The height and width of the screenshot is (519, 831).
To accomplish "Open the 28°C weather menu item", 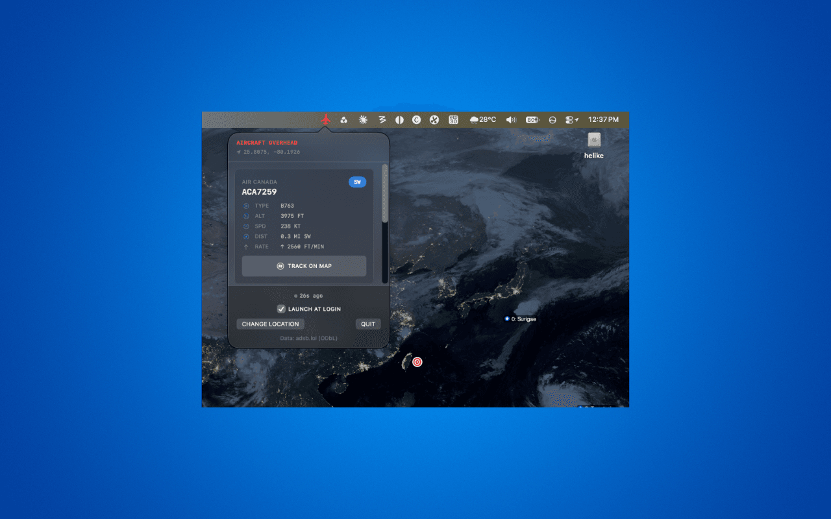I will coord(482,119).
